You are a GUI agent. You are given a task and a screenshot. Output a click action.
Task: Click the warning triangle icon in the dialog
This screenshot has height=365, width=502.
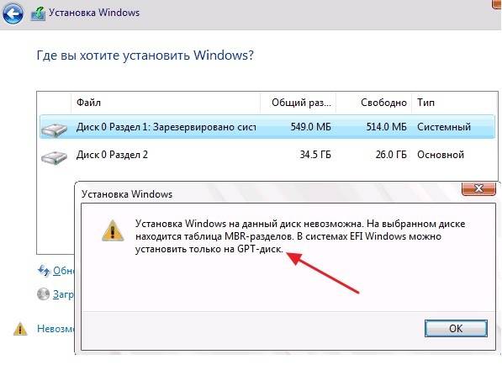coord(113,230)
